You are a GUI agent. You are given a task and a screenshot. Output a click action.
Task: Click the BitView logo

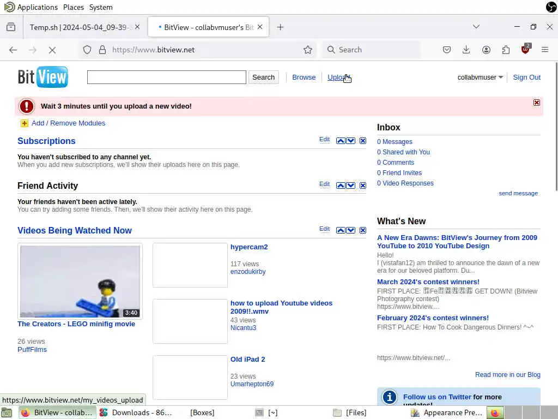(x=43, y=77)
